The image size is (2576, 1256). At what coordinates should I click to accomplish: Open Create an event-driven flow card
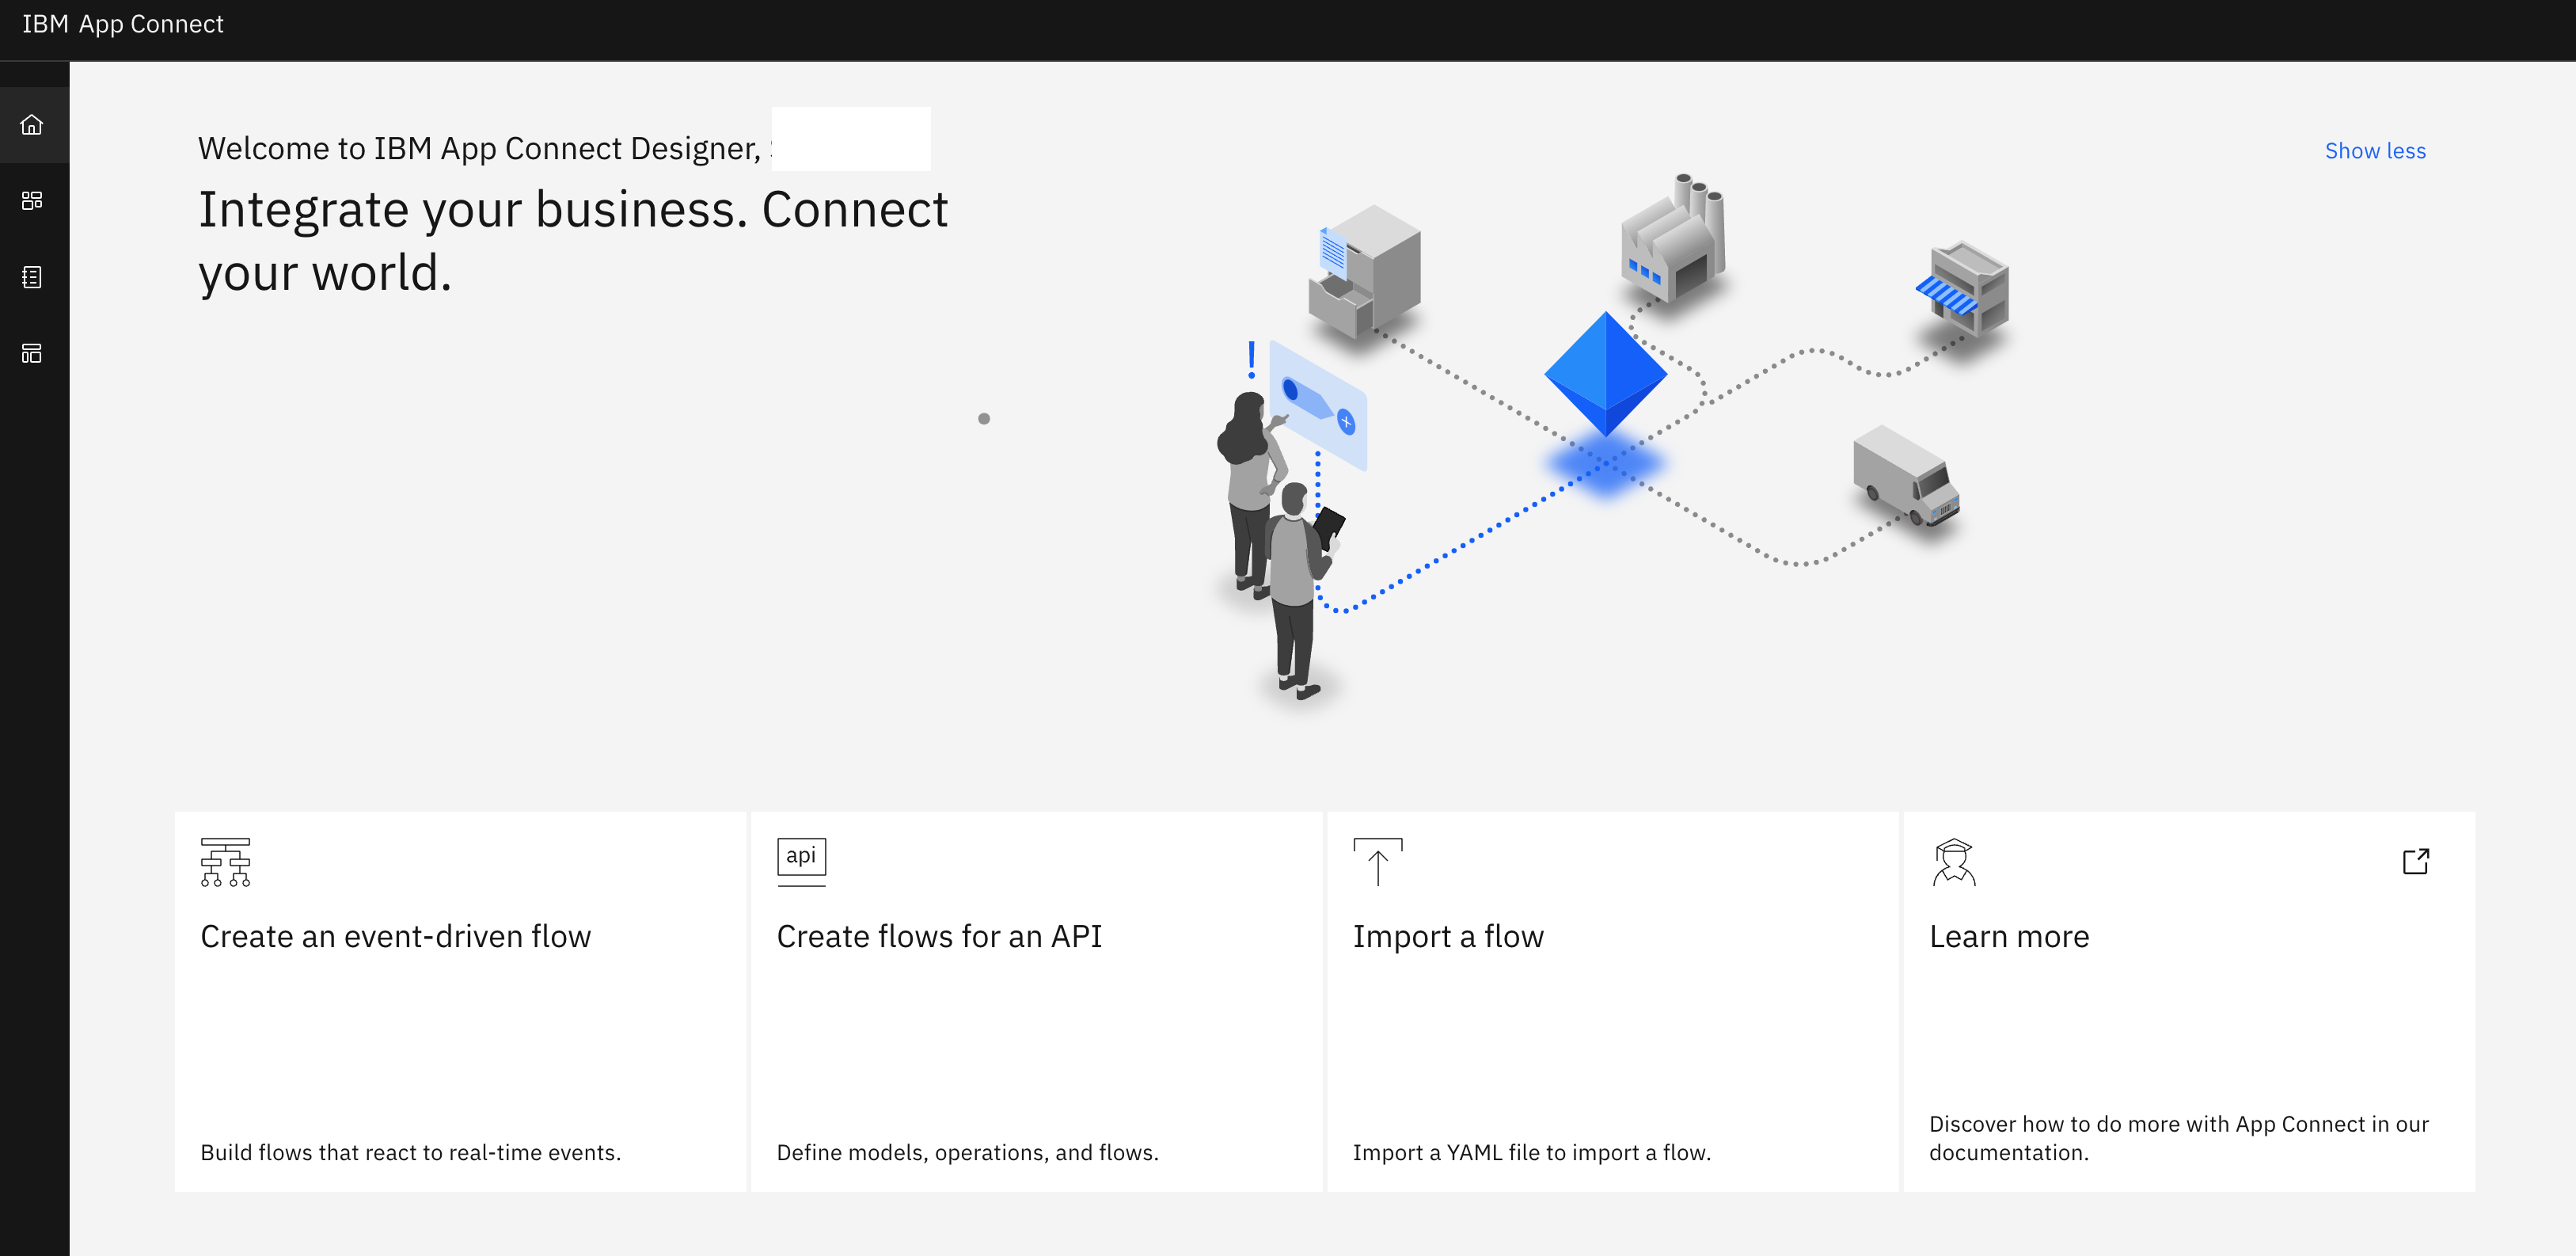pos(460,1001)
